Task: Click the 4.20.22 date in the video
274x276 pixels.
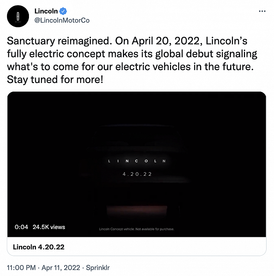Action: tap(137, 173)
